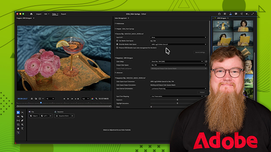This screenshot has width=271, height=152.
Task: Step forward one frame button
Action: [72, 99]
